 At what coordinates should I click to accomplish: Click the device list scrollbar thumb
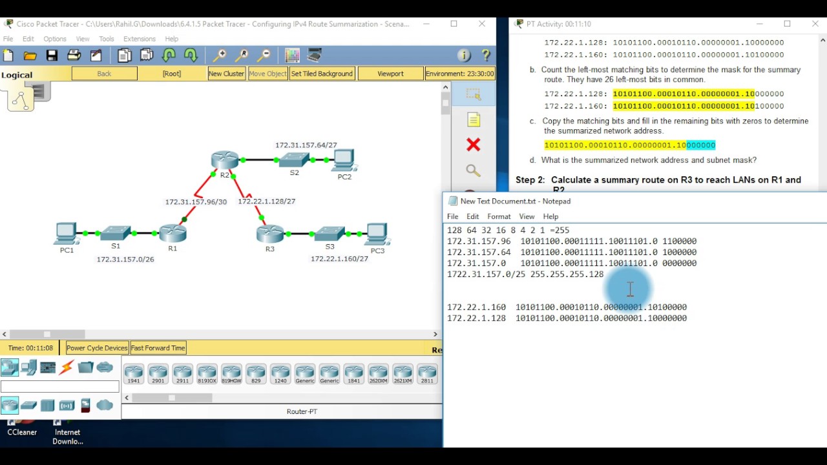pyautogui.click(x=172, y=398)
